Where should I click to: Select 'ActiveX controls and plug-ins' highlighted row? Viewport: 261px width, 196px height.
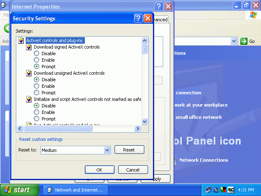tap(55, 40)
